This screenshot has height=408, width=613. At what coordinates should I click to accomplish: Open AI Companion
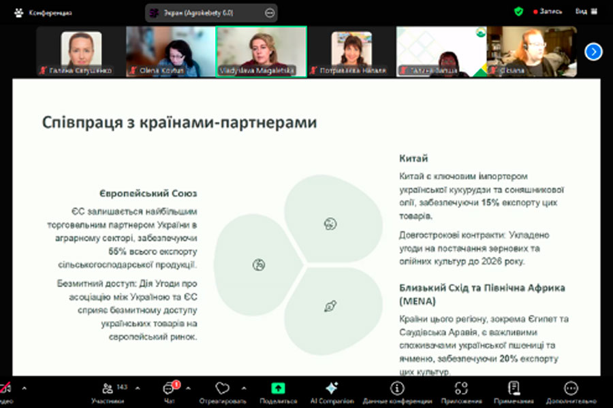[332, 393]
